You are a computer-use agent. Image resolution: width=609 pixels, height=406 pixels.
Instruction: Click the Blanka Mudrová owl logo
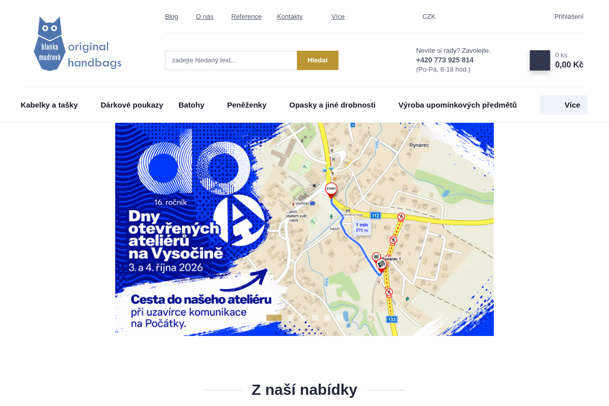78,44
